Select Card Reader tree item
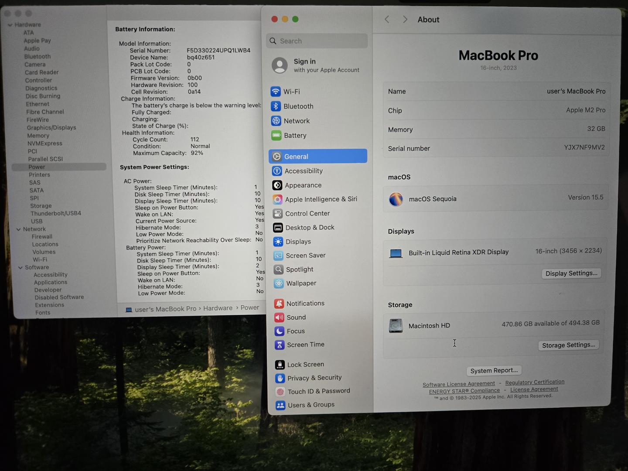 (x=42, y=72)
